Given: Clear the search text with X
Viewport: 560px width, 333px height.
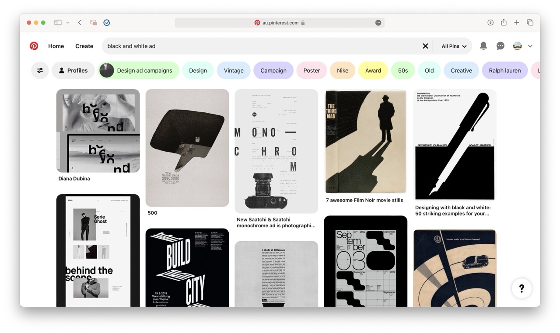Looking at the screenshot, I should point(425,46).
